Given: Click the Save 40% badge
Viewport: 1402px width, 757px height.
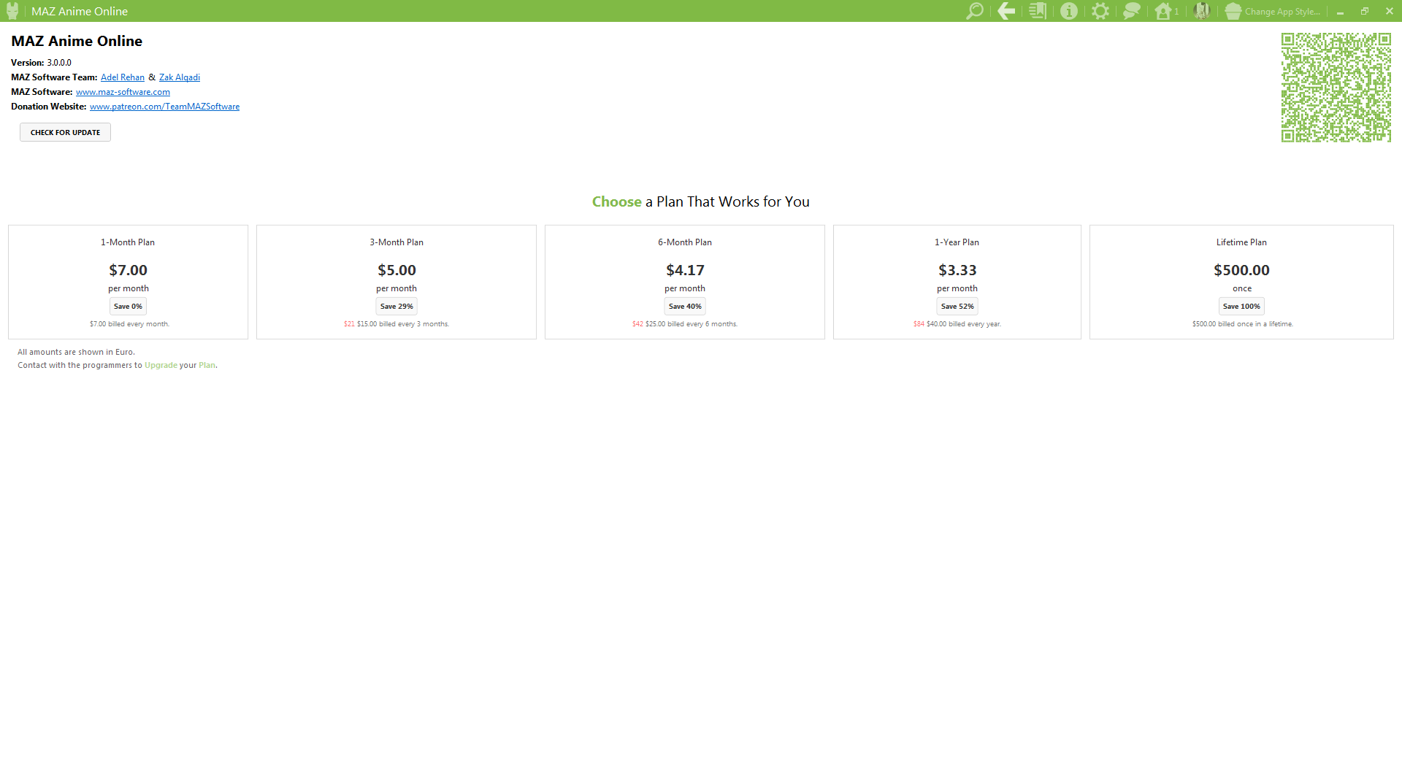Looking at the screenshot, I should point(685,307).
